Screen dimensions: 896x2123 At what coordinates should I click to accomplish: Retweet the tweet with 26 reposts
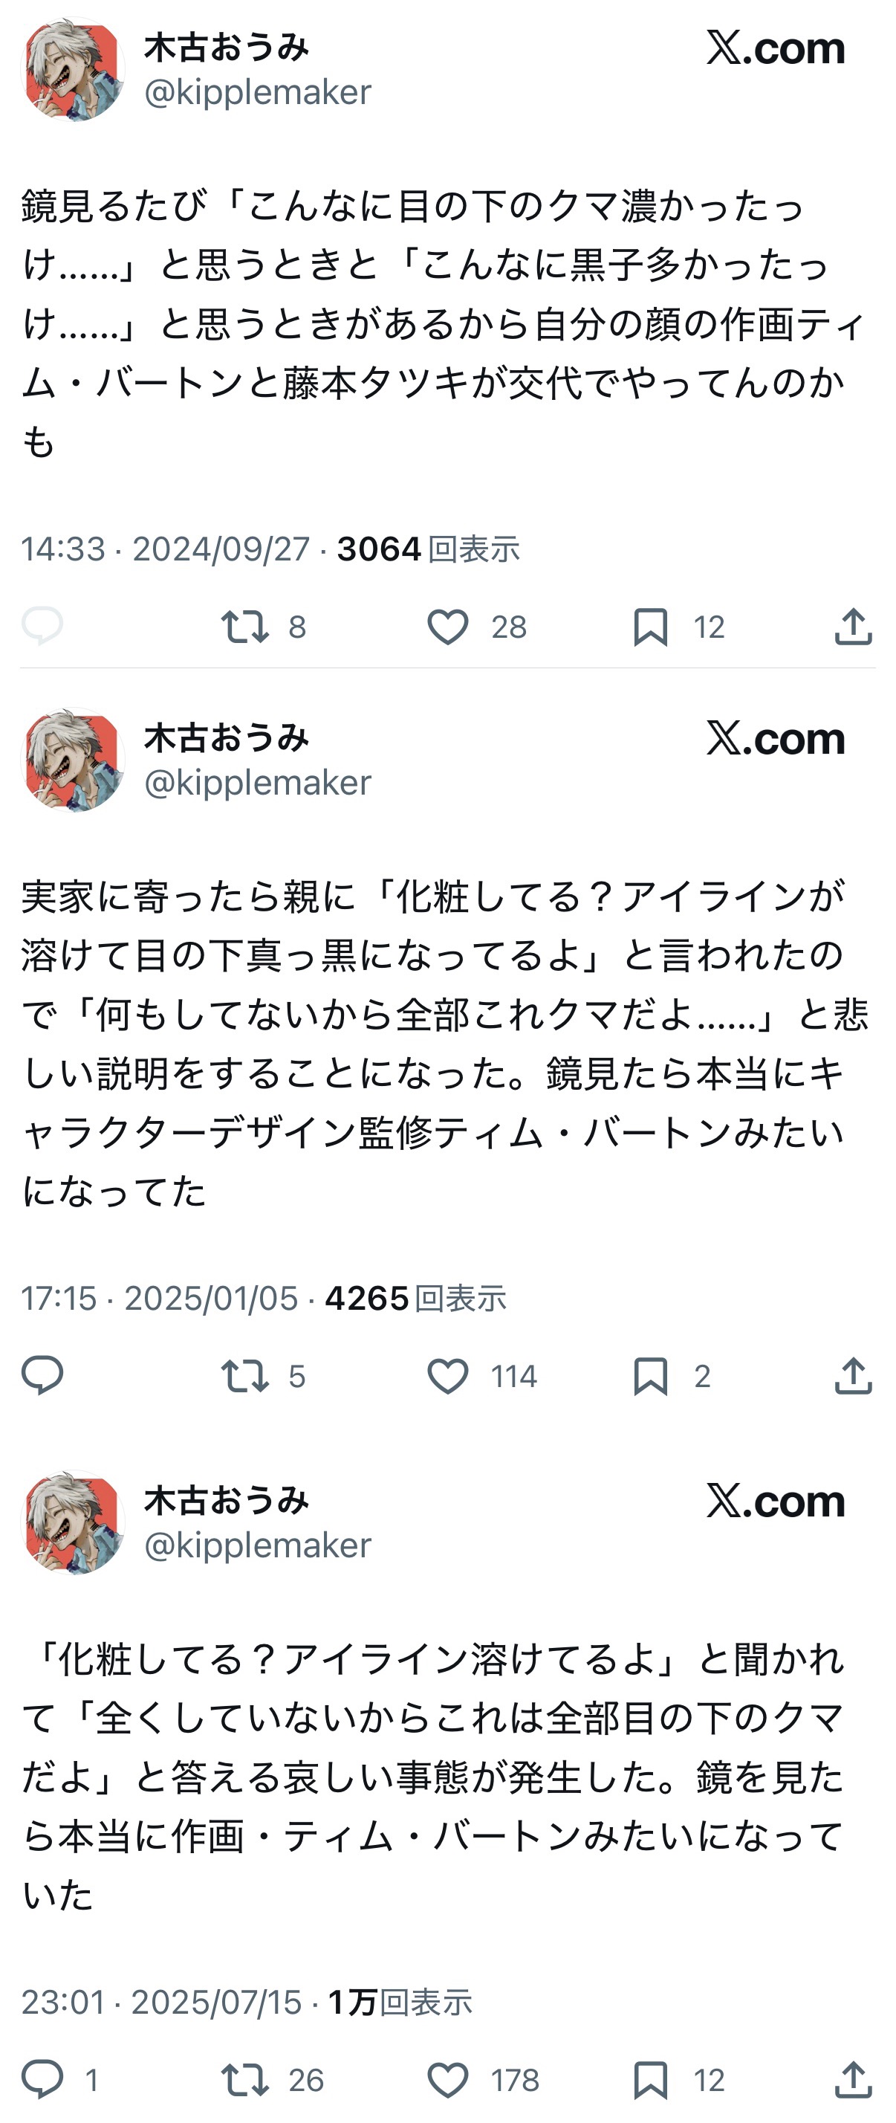click(244, 2079)
